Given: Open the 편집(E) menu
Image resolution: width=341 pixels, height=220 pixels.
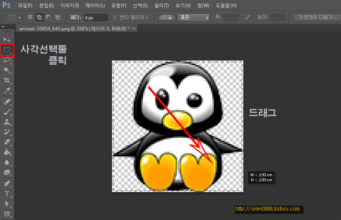Looking at the screenshot, I should pyautogui.click(x=46, y=6).
